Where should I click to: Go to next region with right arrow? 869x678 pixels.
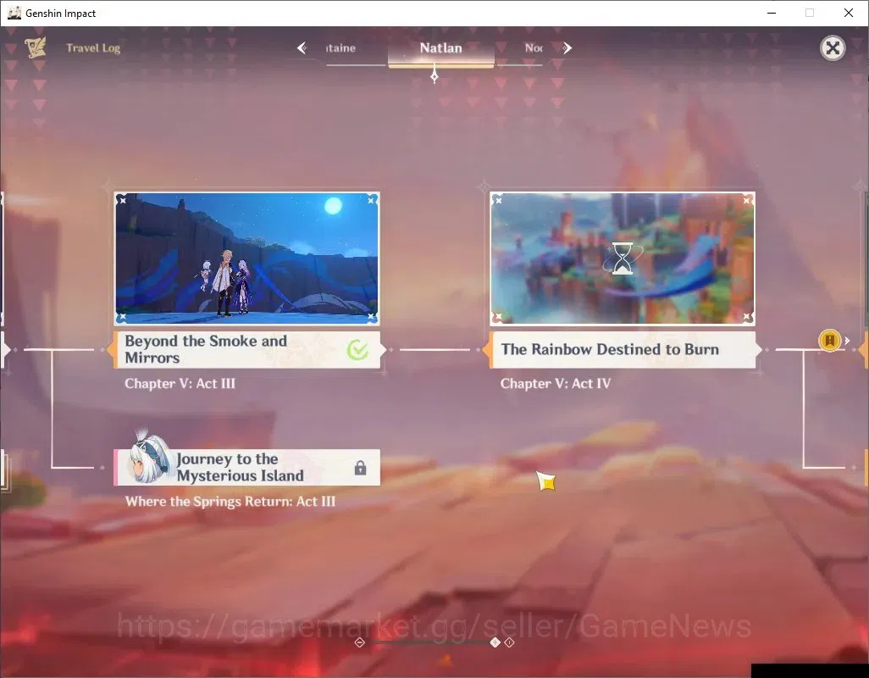tap(567, 48)
